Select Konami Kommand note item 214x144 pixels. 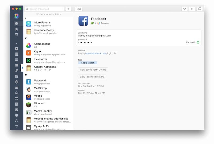[48, 68]
